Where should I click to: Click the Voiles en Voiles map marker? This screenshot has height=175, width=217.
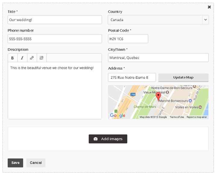[x=200, y=107]
